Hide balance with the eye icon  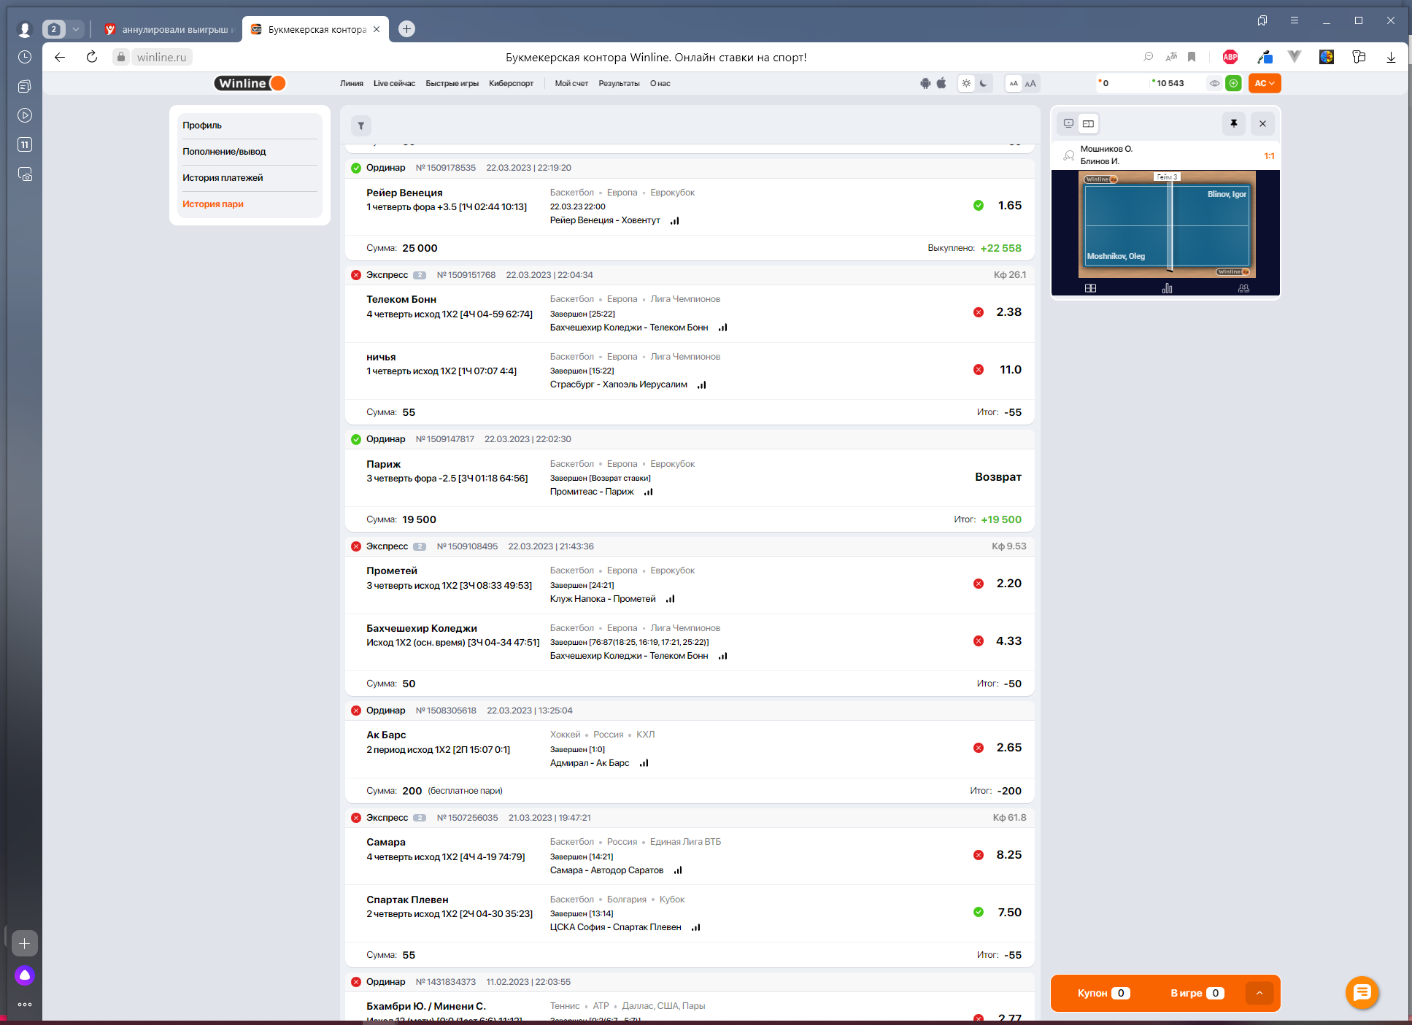(1214, 83)
